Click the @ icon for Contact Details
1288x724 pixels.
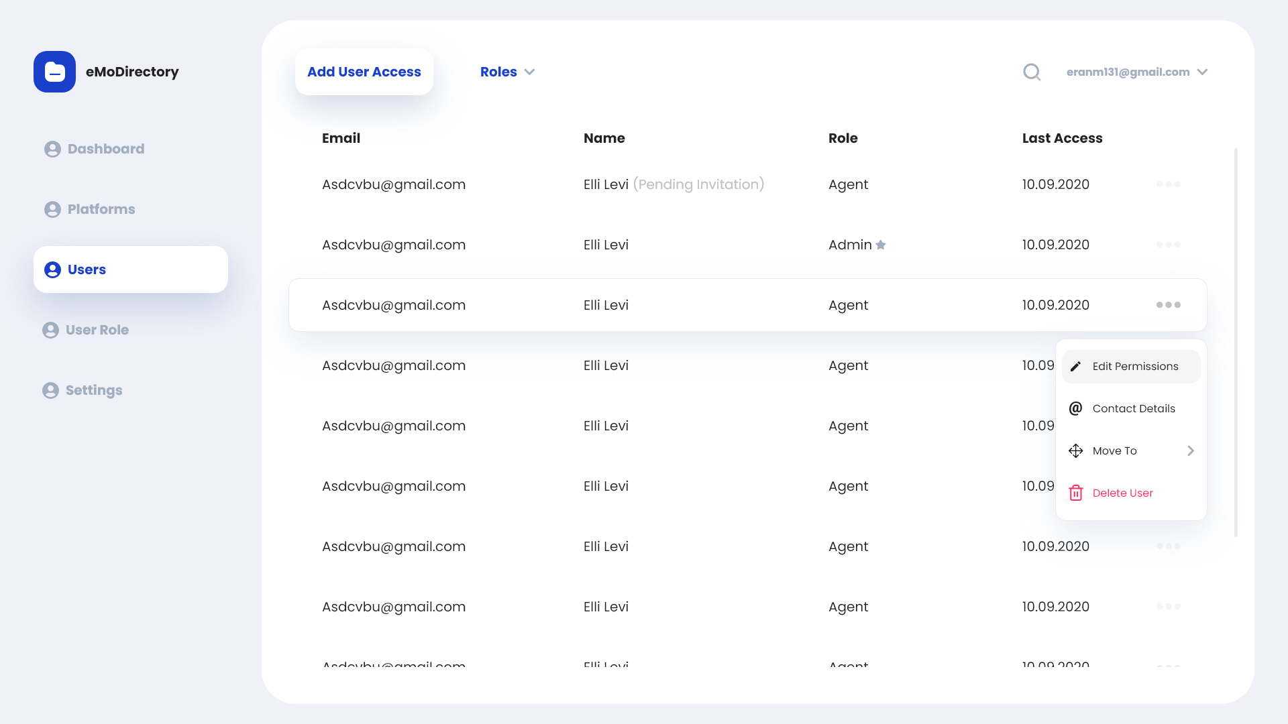[1075, 408]
